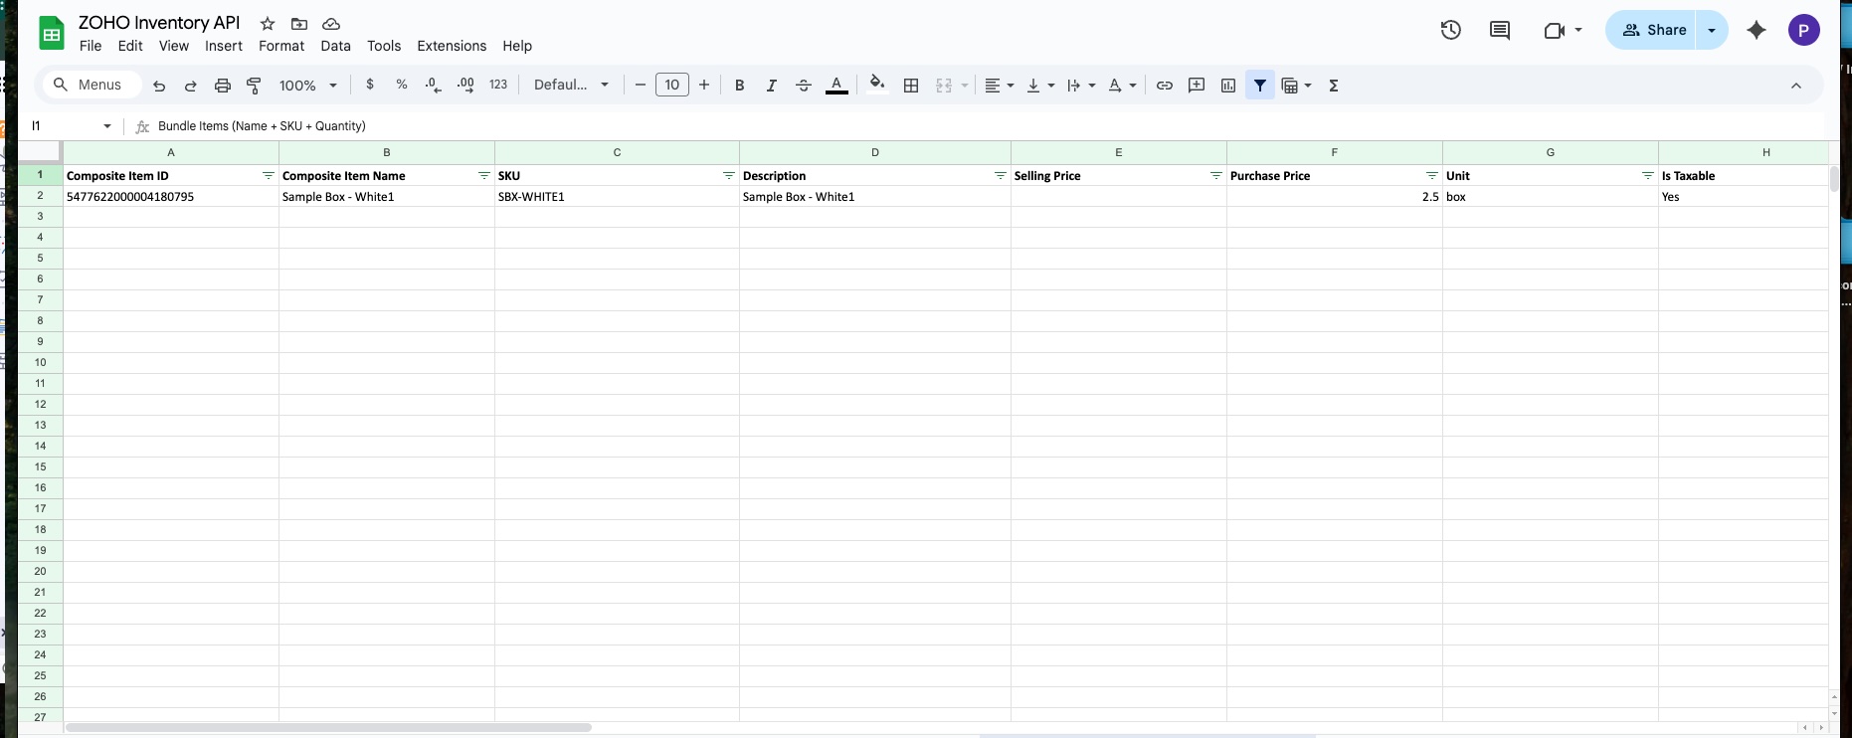Select column D header
Image resolution: width=1852 pixels, height=738 pixels.
click(x=875, y=152)
